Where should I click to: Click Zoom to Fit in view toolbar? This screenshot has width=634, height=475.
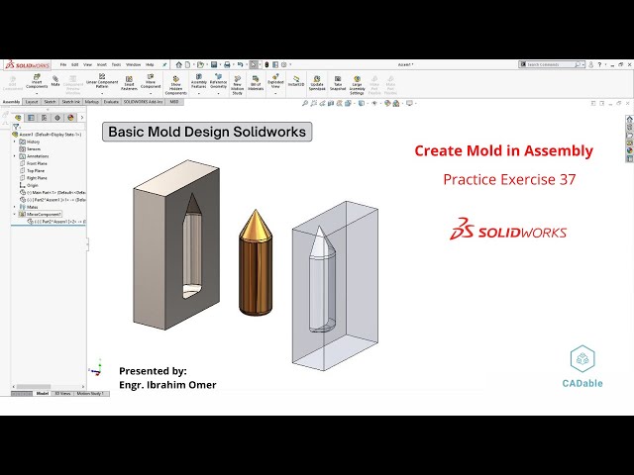tap(305, 103)
